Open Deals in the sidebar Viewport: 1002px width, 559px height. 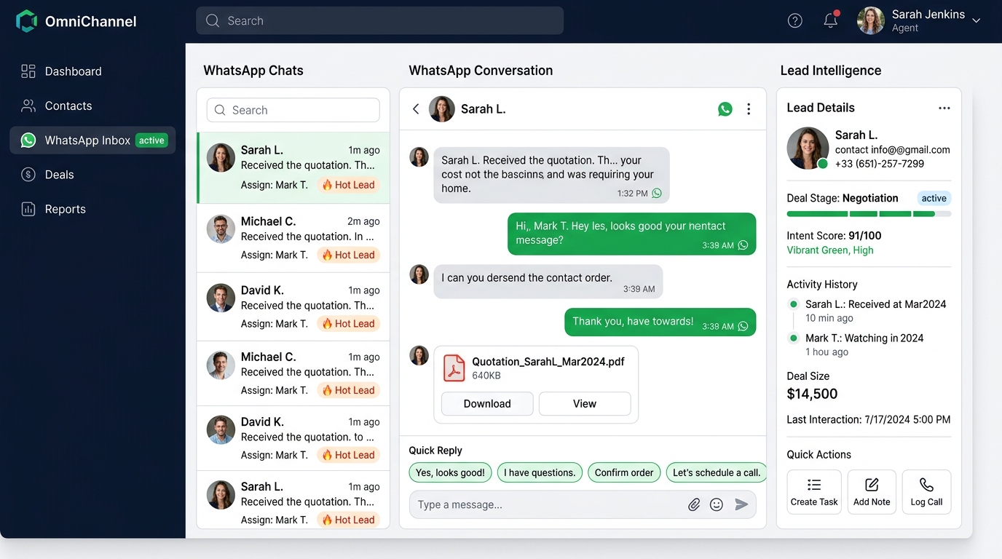[x=92, y=175]
